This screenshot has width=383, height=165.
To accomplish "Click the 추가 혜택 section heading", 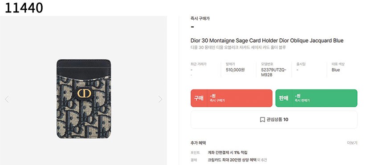I will [198, 143].
